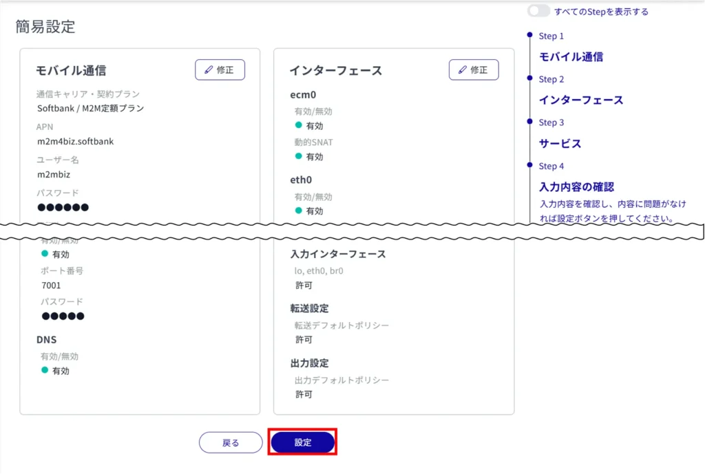The width and height of the screenshot is (705, 474).
Task: Click the masked password below port 7001
Action: pyautogui.click(x=63, y=316)
